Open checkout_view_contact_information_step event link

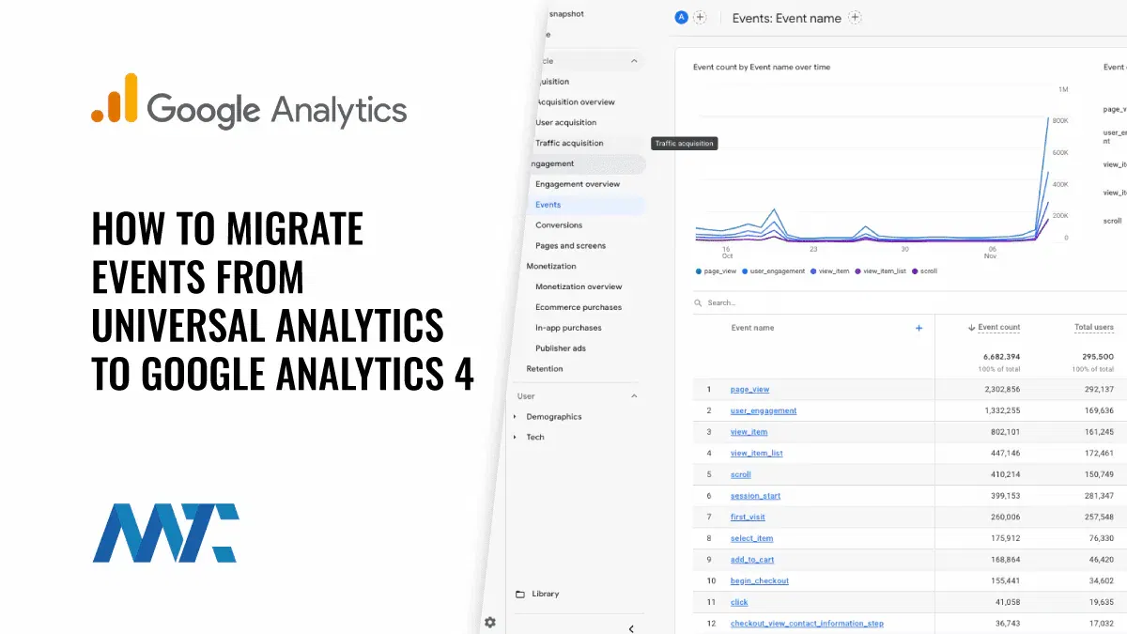point(807,624)
